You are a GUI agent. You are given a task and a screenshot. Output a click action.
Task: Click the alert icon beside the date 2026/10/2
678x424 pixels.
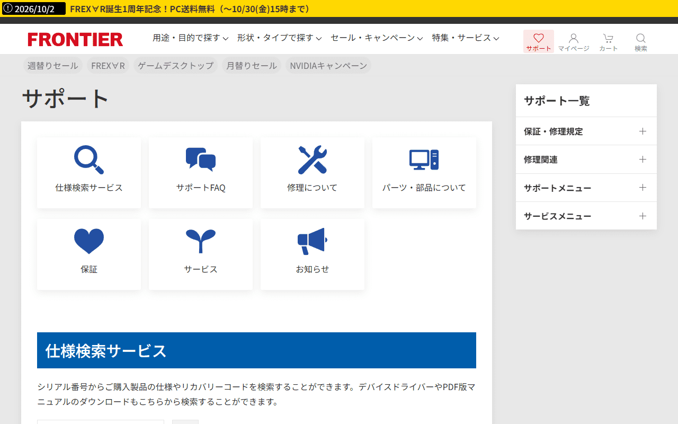(x=8, y=8)
